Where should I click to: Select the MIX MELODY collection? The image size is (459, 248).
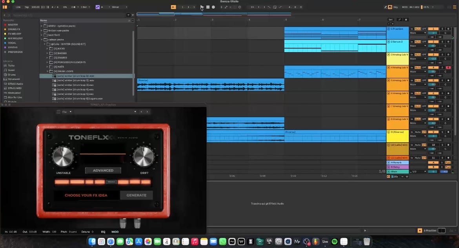tap(15, 38)
